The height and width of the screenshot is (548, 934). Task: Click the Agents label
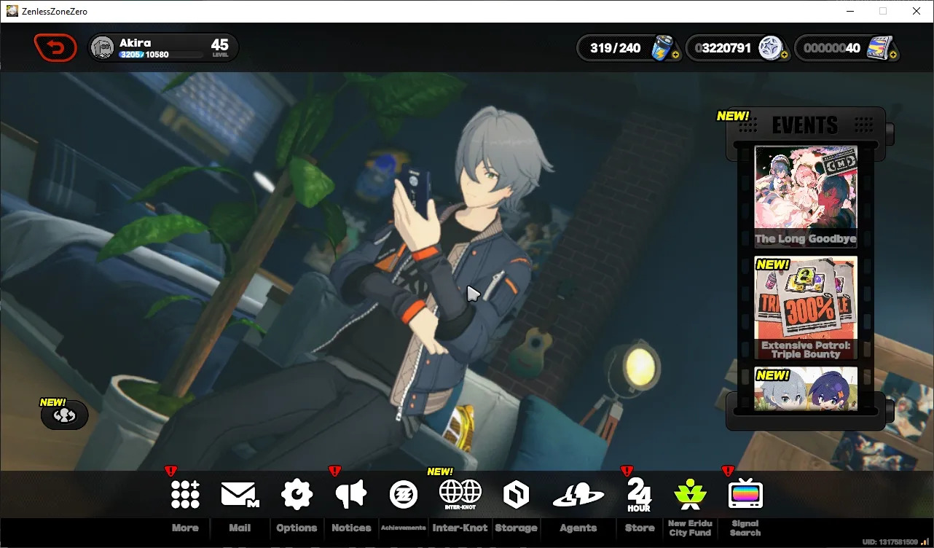578,528
